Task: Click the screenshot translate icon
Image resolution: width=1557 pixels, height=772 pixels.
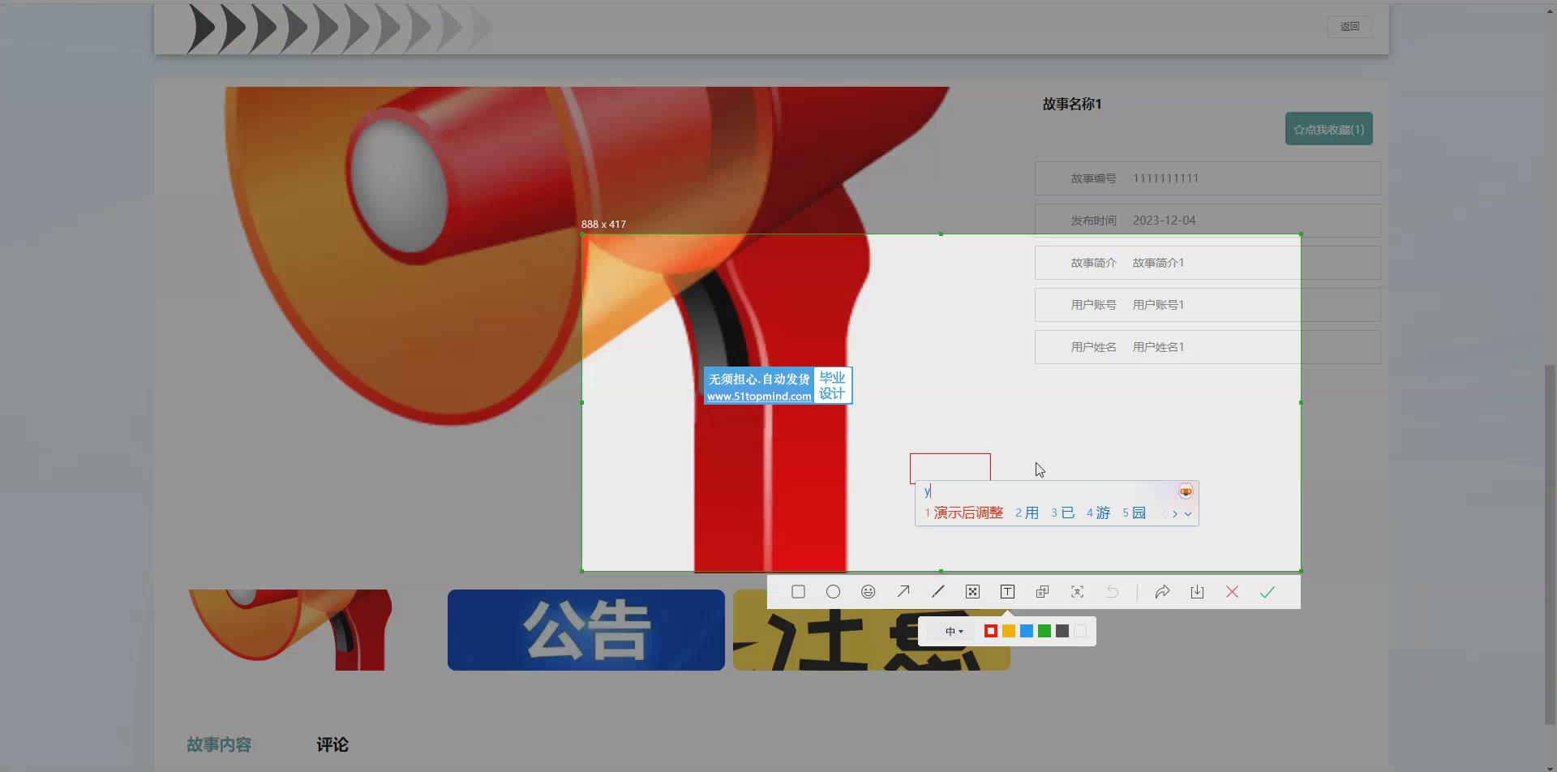Action: tap(1042, 592)
